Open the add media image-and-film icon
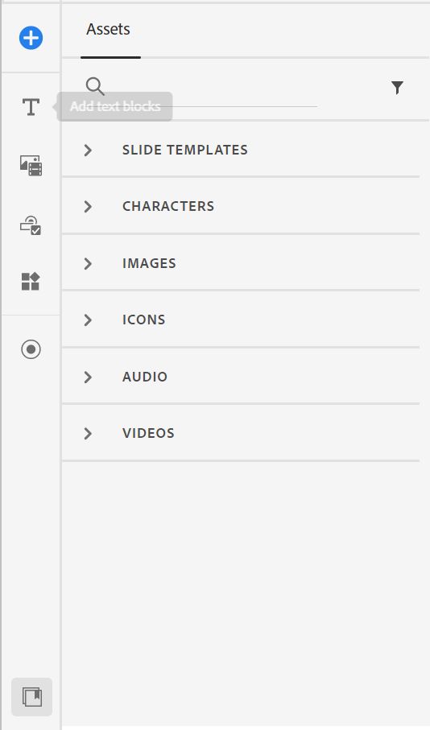 [31, 166]
